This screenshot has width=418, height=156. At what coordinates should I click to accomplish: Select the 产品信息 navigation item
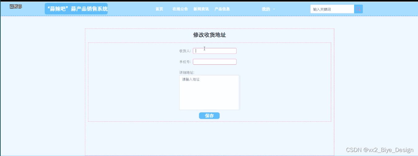[222, 9]
